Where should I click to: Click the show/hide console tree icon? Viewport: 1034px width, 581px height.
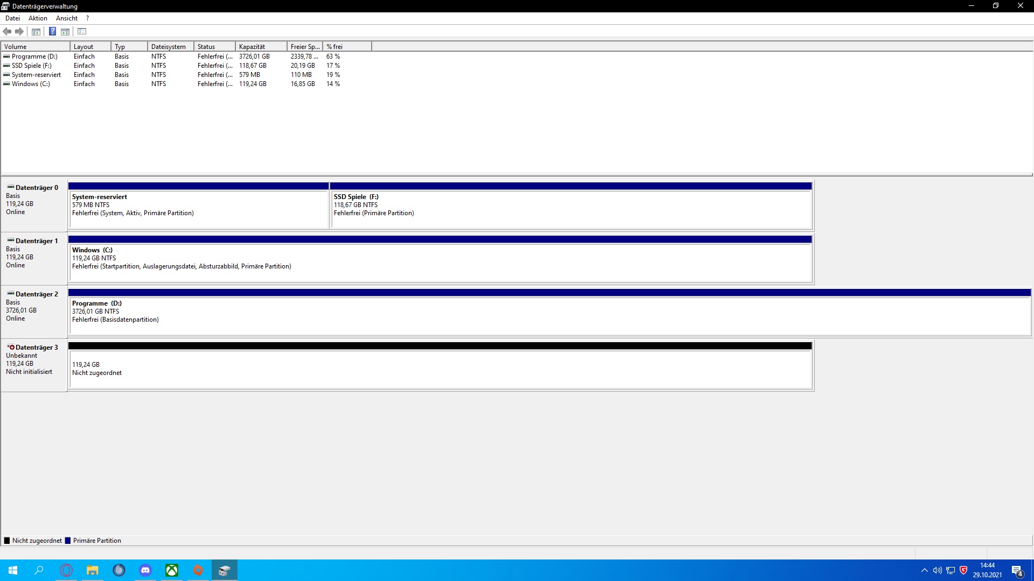click(36, 32)
